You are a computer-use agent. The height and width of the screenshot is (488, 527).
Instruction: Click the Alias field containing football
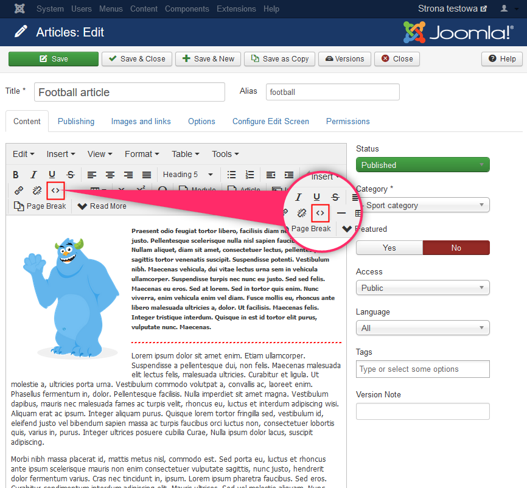(x=333, y=92)
